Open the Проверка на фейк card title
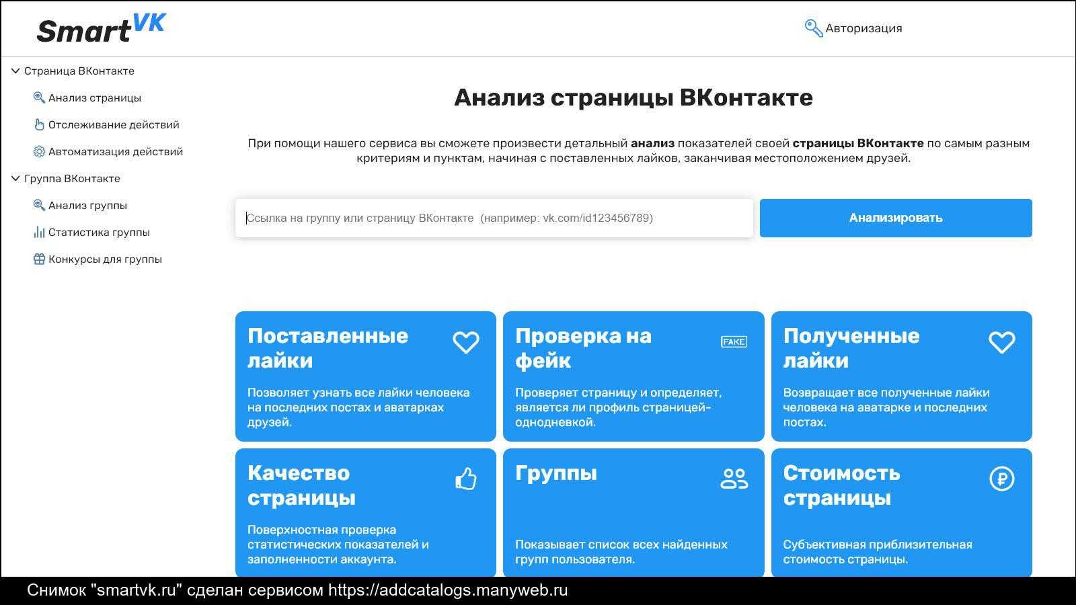1076x605 pixels. 583,348
